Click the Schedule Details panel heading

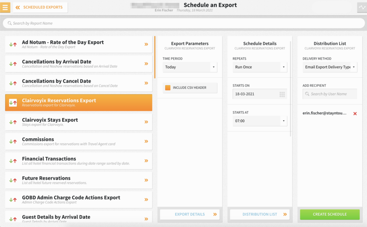(x=260, y=43)
